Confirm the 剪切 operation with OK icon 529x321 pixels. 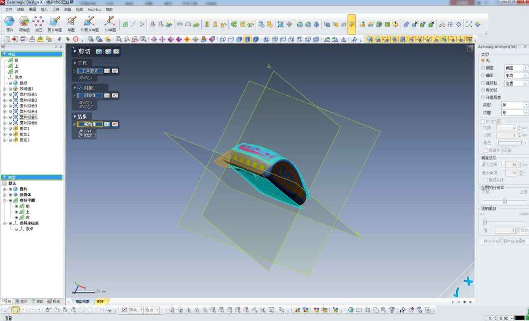(108, 52)
